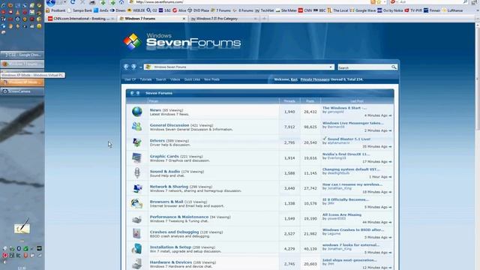Click the News forum globe icon
The width and height of the screenshot is (480, 270).
[136, 112]
